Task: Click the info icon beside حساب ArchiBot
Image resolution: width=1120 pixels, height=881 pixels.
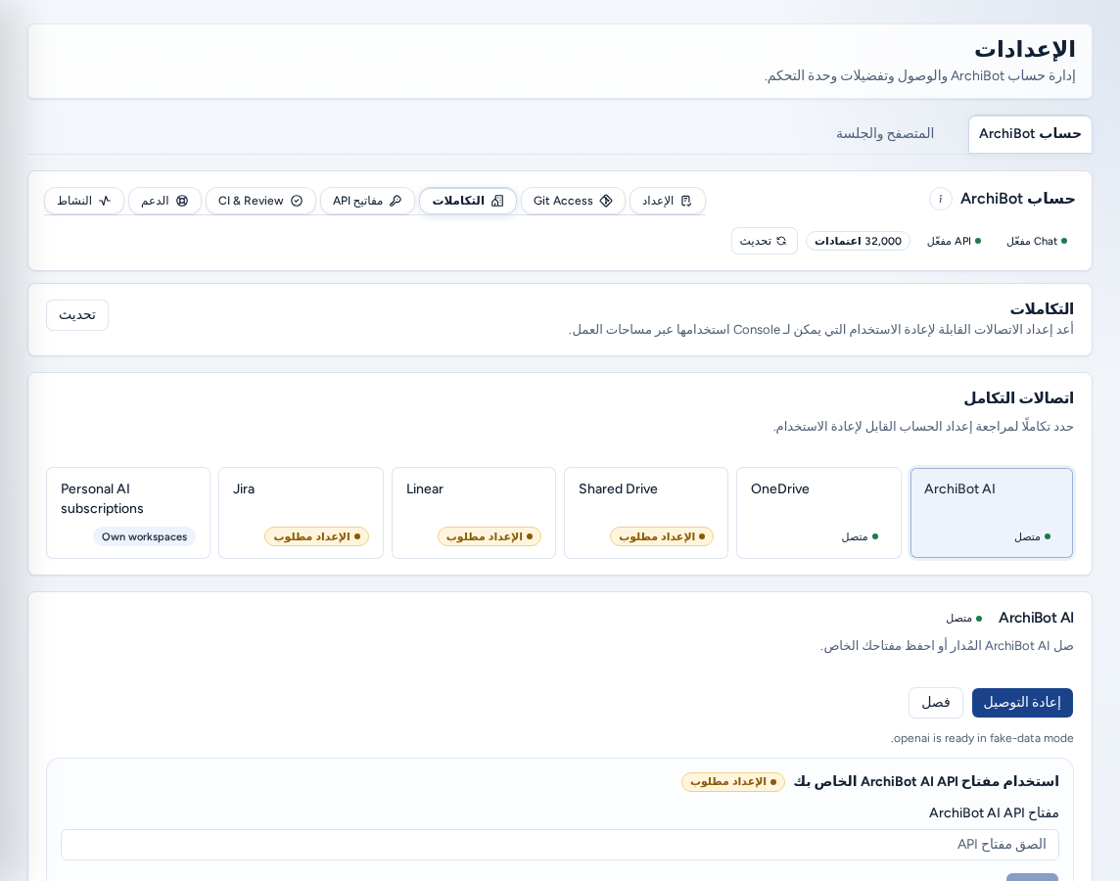Action: tap(940, 199)
